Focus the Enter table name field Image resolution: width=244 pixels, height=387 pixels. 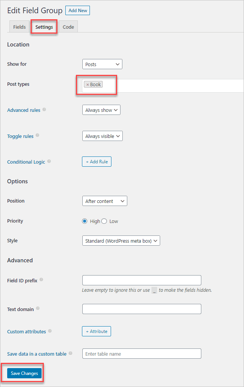coord(142,354)
